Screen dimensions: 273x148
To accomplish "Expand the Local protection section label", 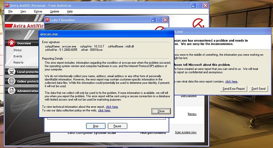I will coord(28,72).
